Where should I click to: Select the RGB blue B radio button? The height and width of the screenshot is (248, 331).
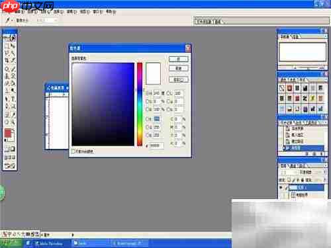[x=148, y=135]
